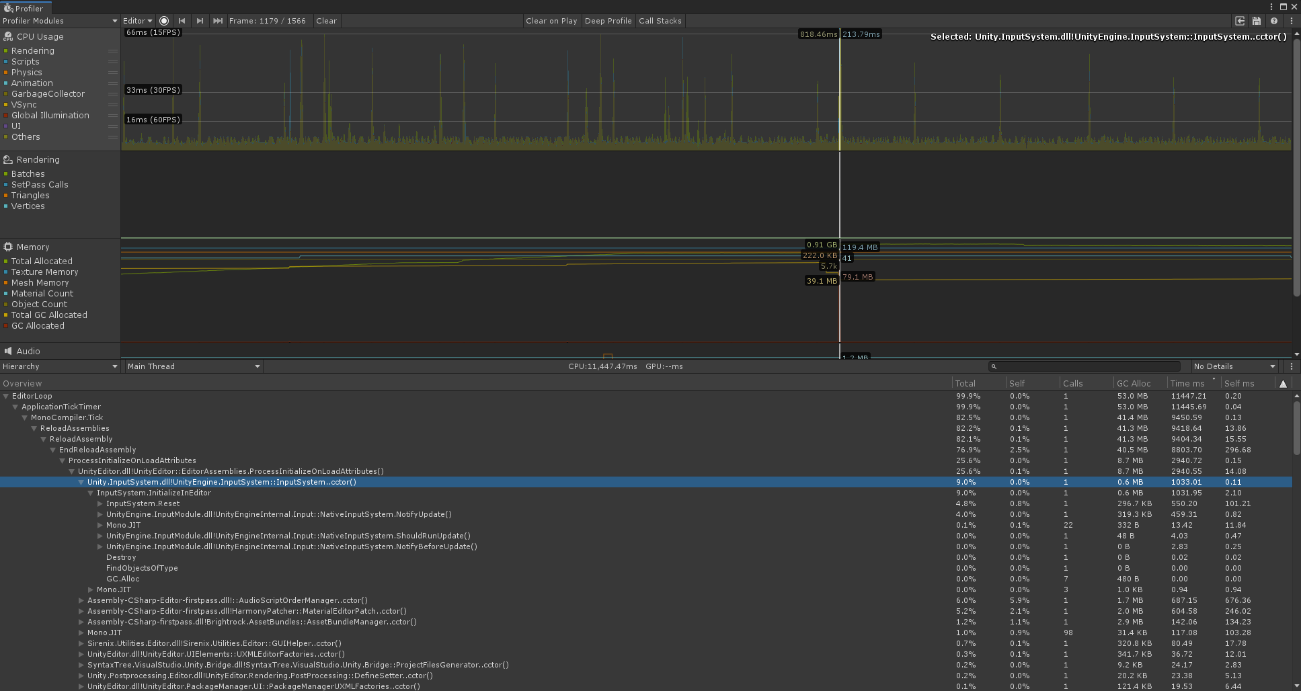Enable Deep Profile mode
Image resolution: width=1301 pixels, height=691 pixels.
coord(608,21)
